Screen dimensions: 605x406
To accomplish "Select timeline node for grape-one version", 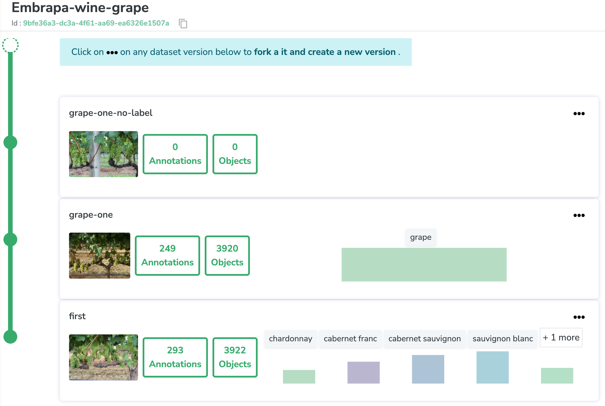I will pos(10,240).
